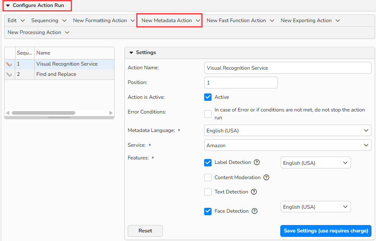Open the New Processing Action menu
The image size is (376, 241).
[38, 32]
